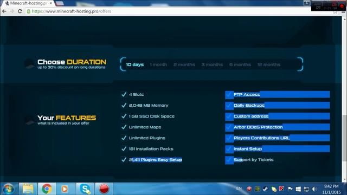The width and height of the screenshot is (347, 195).
Task: Click the 'Arbor DDoS Protection' text
Action: (x=258, y=127)
